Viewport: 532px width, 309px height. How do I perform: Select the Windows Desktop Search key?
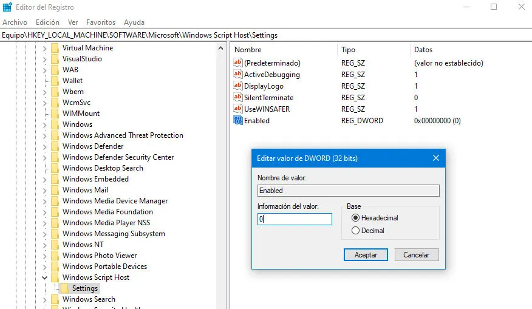click(103, 168)
